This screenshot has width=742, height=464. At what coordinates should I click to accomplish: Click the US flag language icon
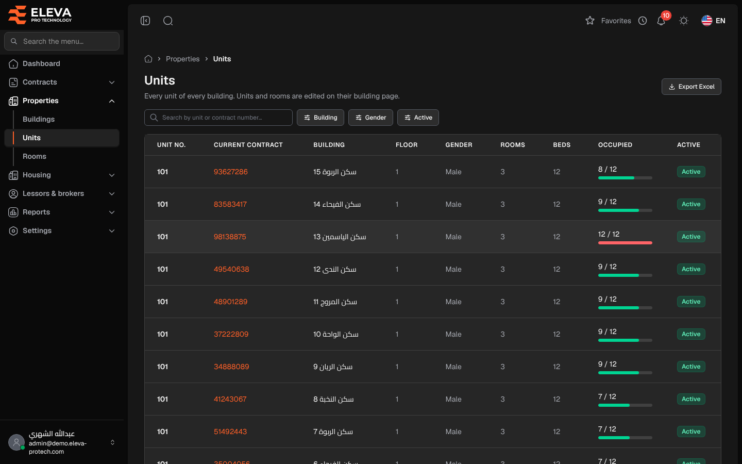pos(707,21)
